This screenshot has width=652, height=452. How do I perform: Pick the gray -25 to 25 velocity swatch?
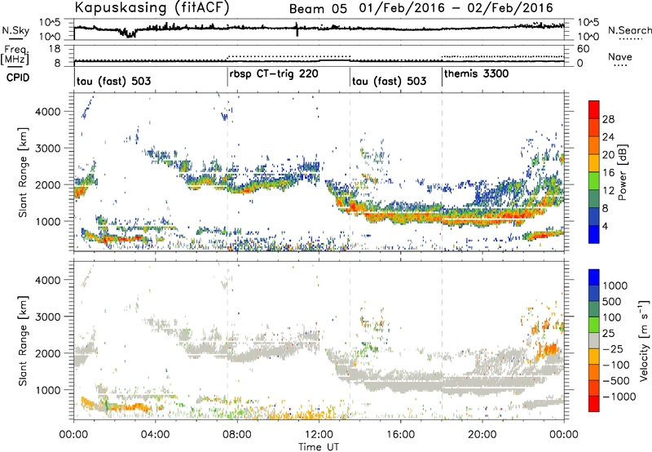(x=594, y=340)
